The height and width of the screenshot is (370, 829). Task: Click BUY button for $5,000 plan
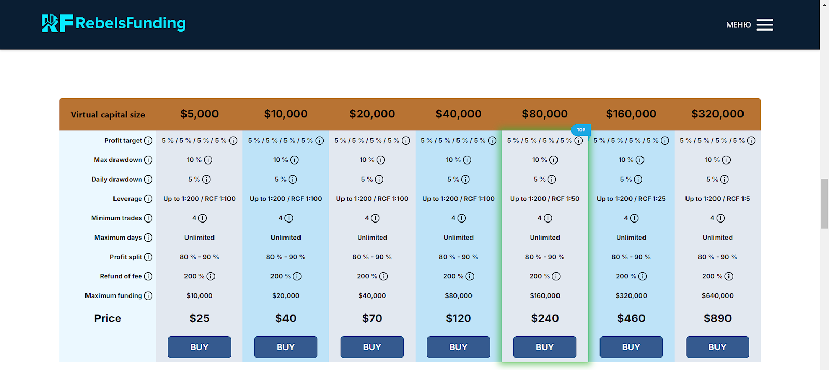(x=199, y=347)
